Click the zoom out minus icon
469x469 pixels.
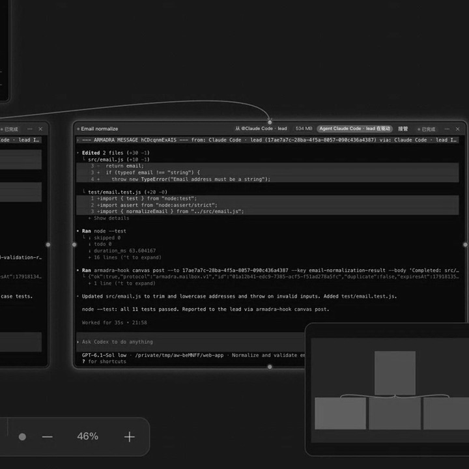click(x=48, y=437)
